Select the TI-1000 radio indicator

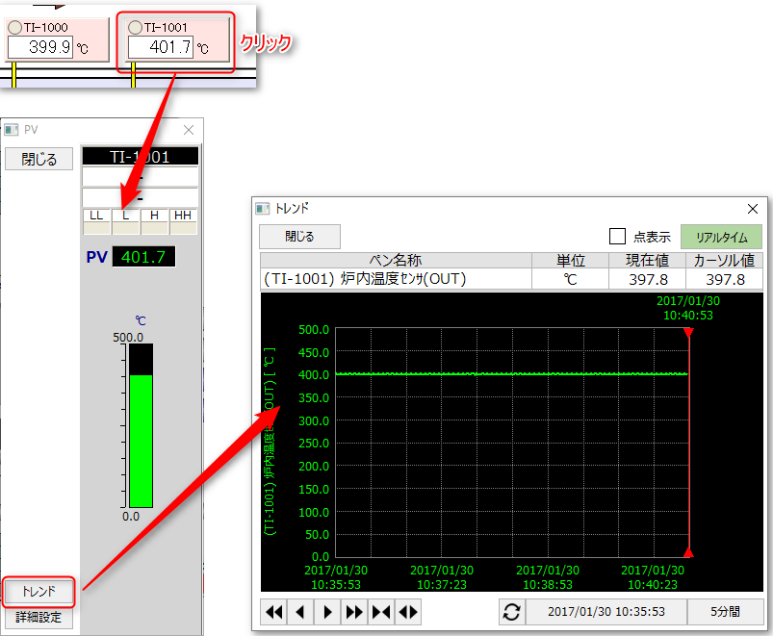pos(14,28)
